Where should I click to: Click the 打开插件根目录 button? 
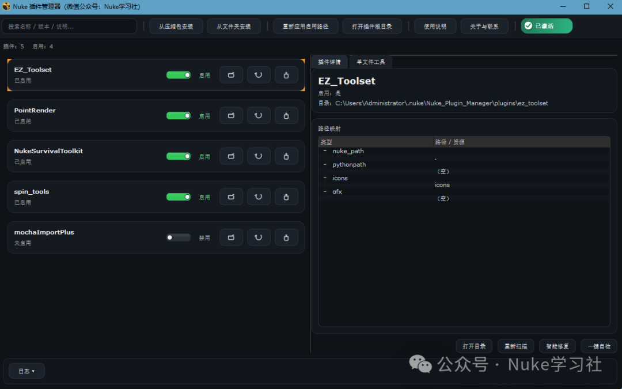(x=371, y=26)
